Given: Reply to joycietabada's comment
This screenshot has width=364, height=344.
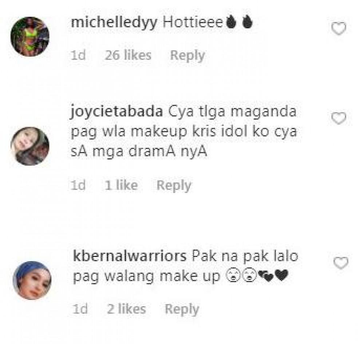Looking at the screenshot, I should click(x=174, y=185).
